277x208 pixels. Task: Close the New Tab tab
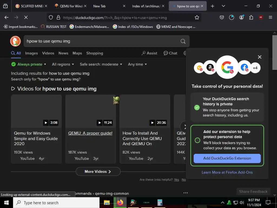coord(124,6)
